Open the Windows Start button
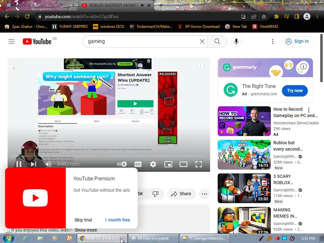This screenshot has height=243, width=324. (8, 238)
